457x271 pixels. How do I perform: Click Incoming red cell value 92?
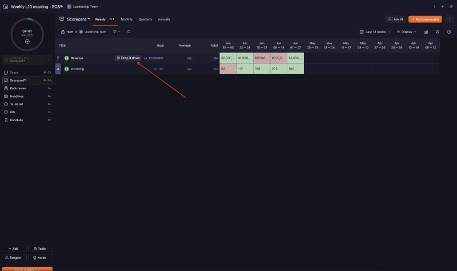pyautogui.click(x=228, y=68)
